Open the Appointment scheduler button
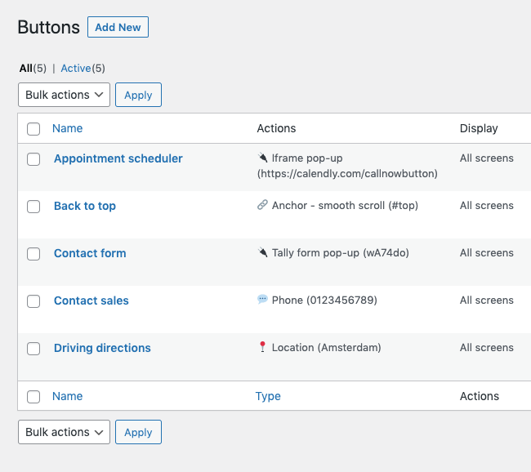The width and height of the screenshot is (531, 472). tap(118, 158)
